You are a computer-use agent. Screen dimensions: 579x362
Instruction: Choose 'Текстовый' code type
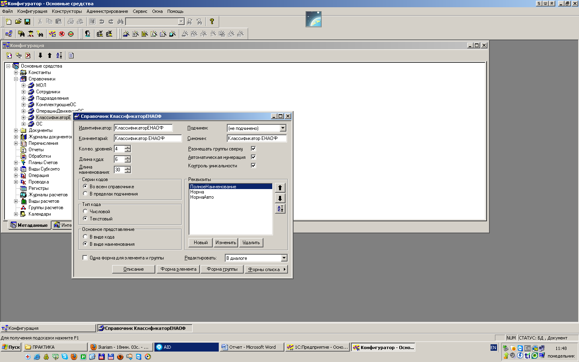85,218
